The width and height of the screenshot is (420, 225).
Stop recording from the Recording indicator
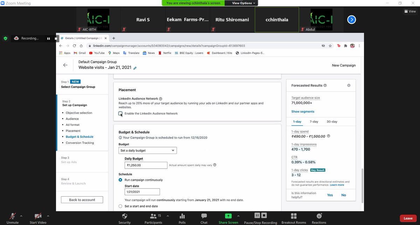point(55,38)
